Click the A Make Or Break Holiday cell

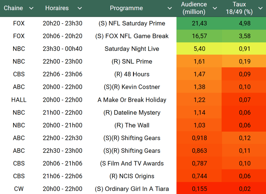[132, 100]
